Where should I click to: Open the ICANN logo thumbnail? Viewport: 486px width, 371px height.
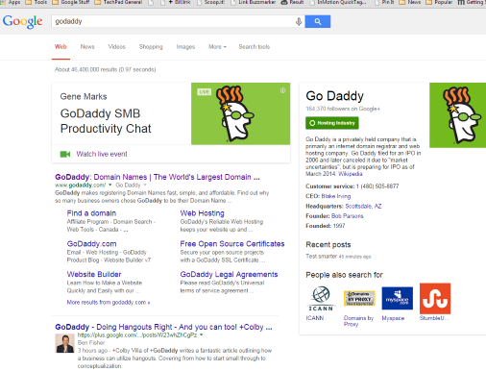pos(321,299)
